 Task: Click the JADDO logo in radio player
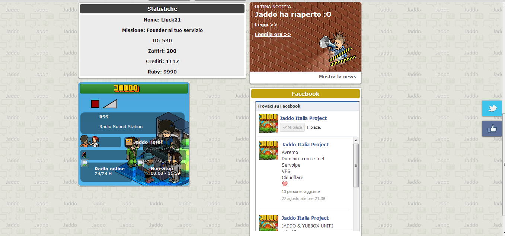127,88
